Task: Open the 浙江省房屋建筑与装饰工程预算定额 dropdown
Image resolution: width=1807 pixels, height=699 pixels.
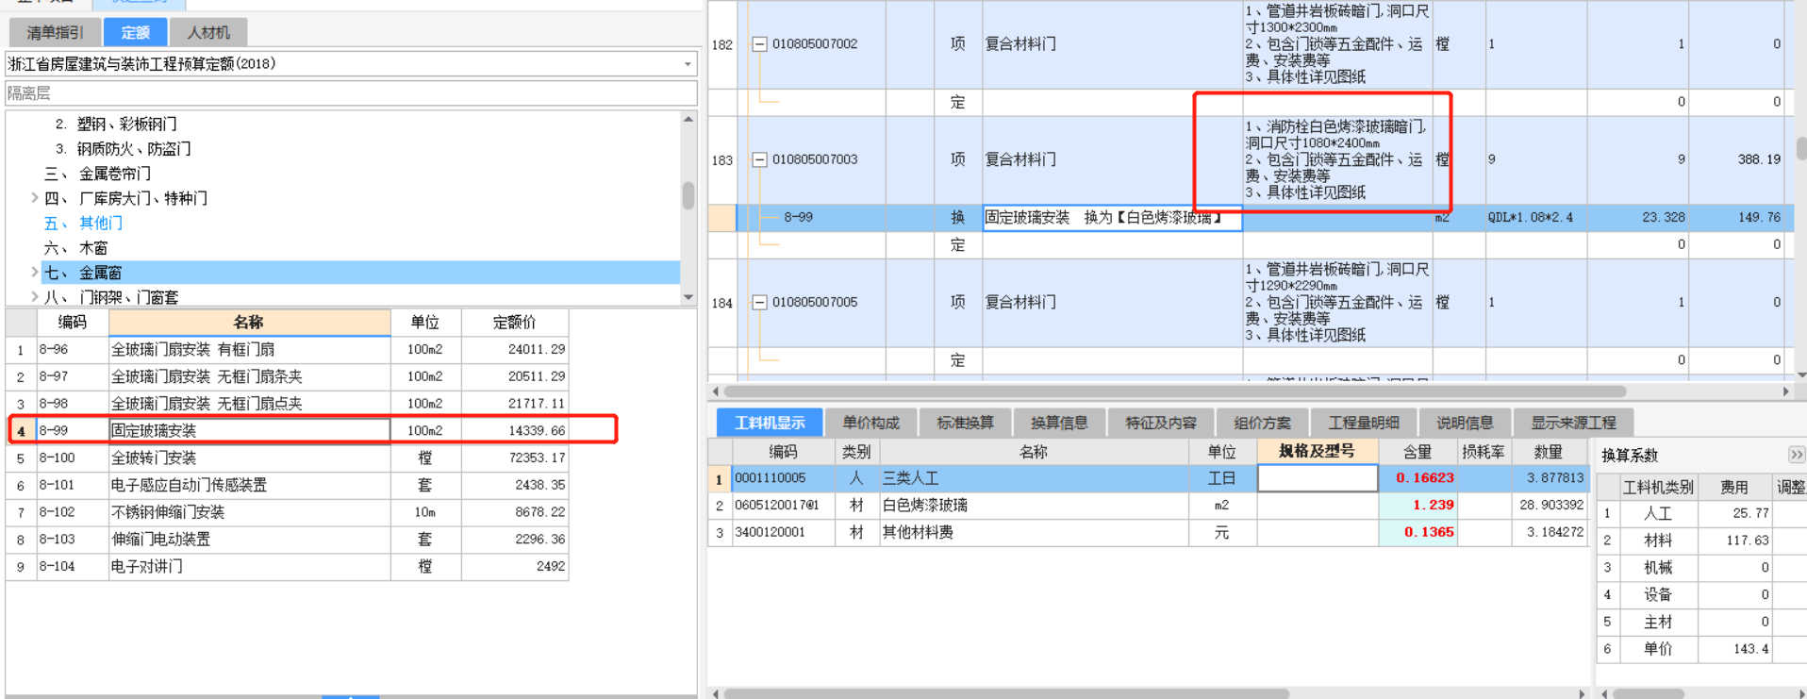Action: [687, 64]
